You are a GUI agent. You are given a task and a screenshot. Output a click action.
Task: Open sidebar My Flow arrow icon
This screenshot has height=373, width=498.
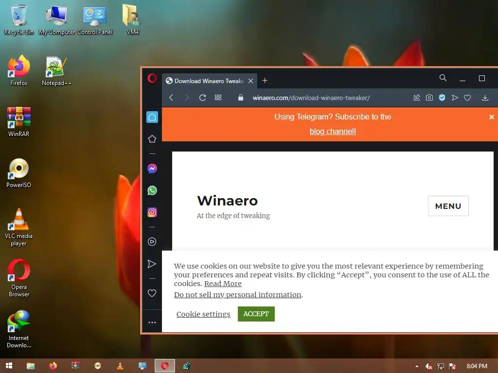coord(152,264)
